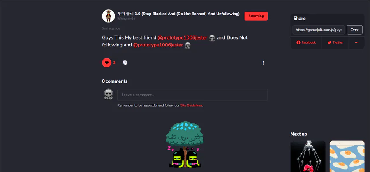Expand more share options ellipsis
Screen dimensions: 370x172
(356, 42)
